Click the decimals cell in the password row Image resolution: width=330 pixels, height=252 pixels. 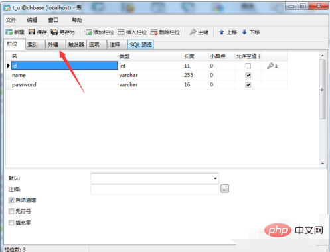click(222, 85)
